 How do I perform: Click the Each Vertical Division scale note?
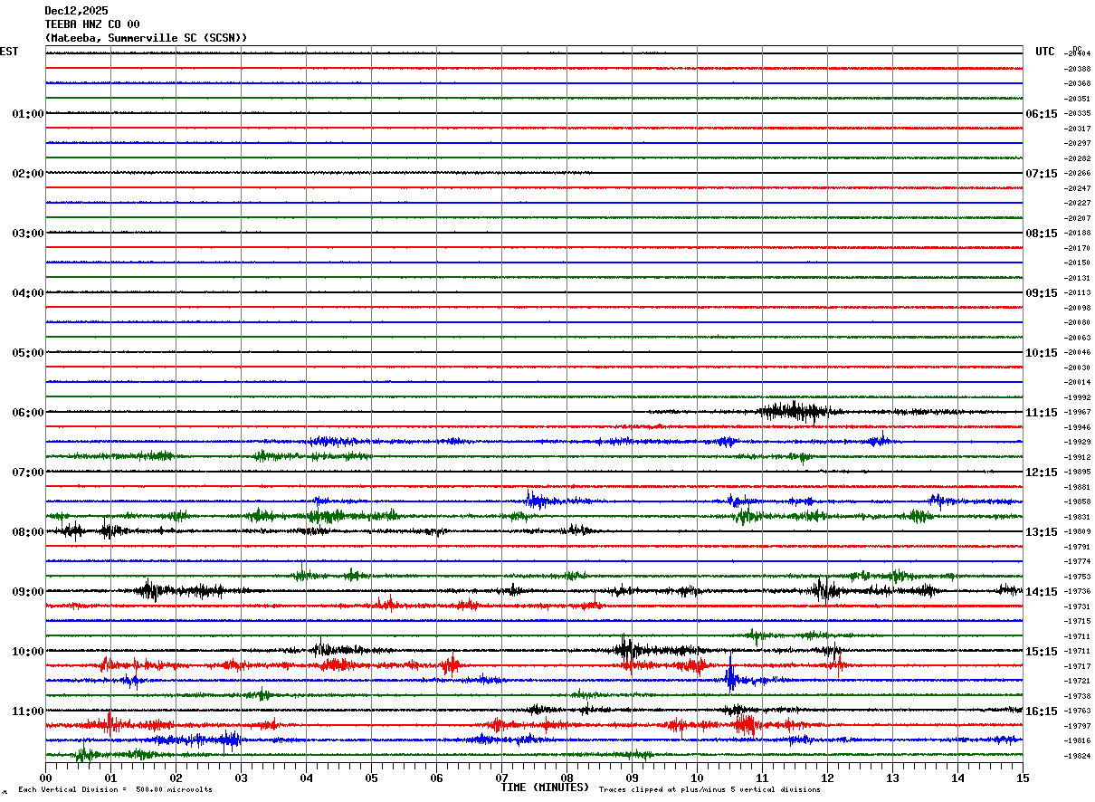116,790
